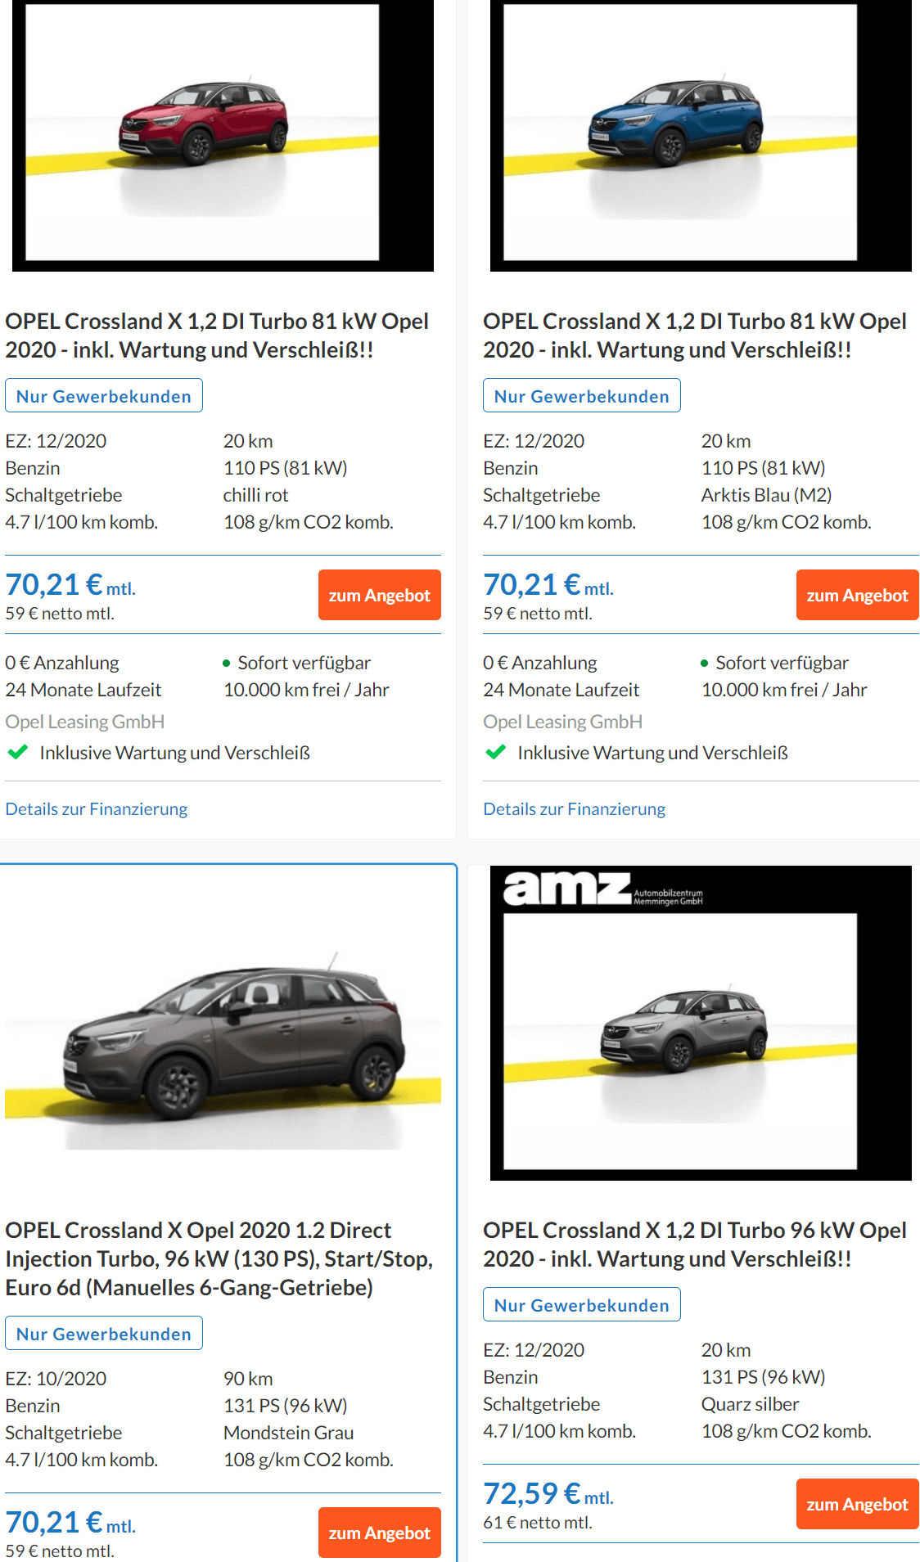The image size is (920, 1562).
Task: Open the amz silver Crossland X photo
Action: tap(701, 1023)
